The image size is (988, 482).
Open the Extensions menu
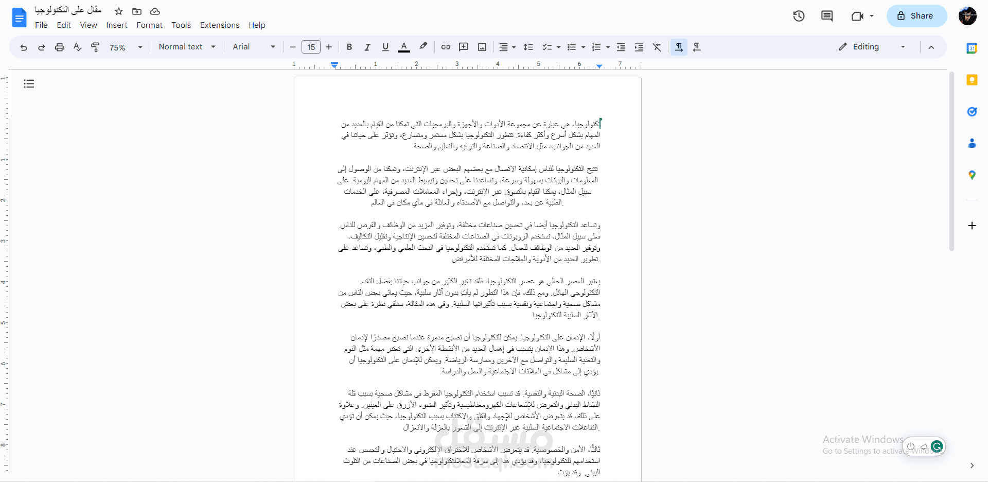pos(220,25)
